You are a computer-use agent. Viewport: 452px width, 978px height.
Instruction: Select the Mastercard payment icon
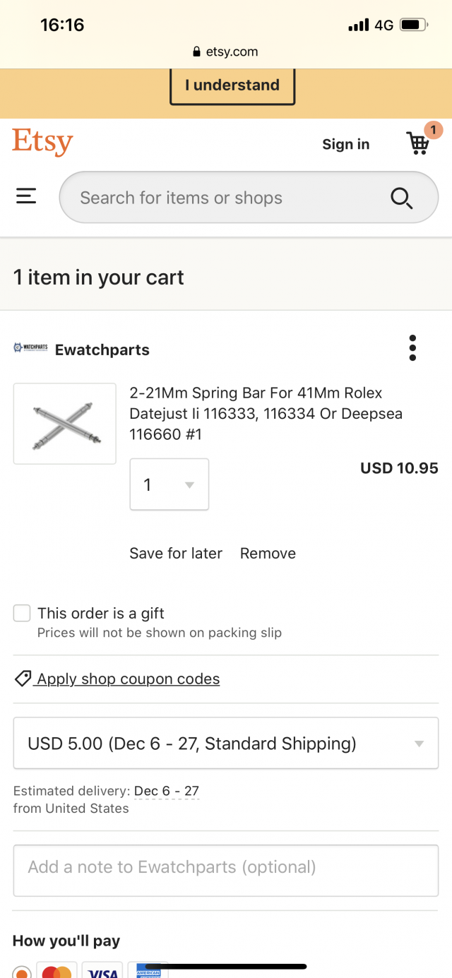point(56,970)
